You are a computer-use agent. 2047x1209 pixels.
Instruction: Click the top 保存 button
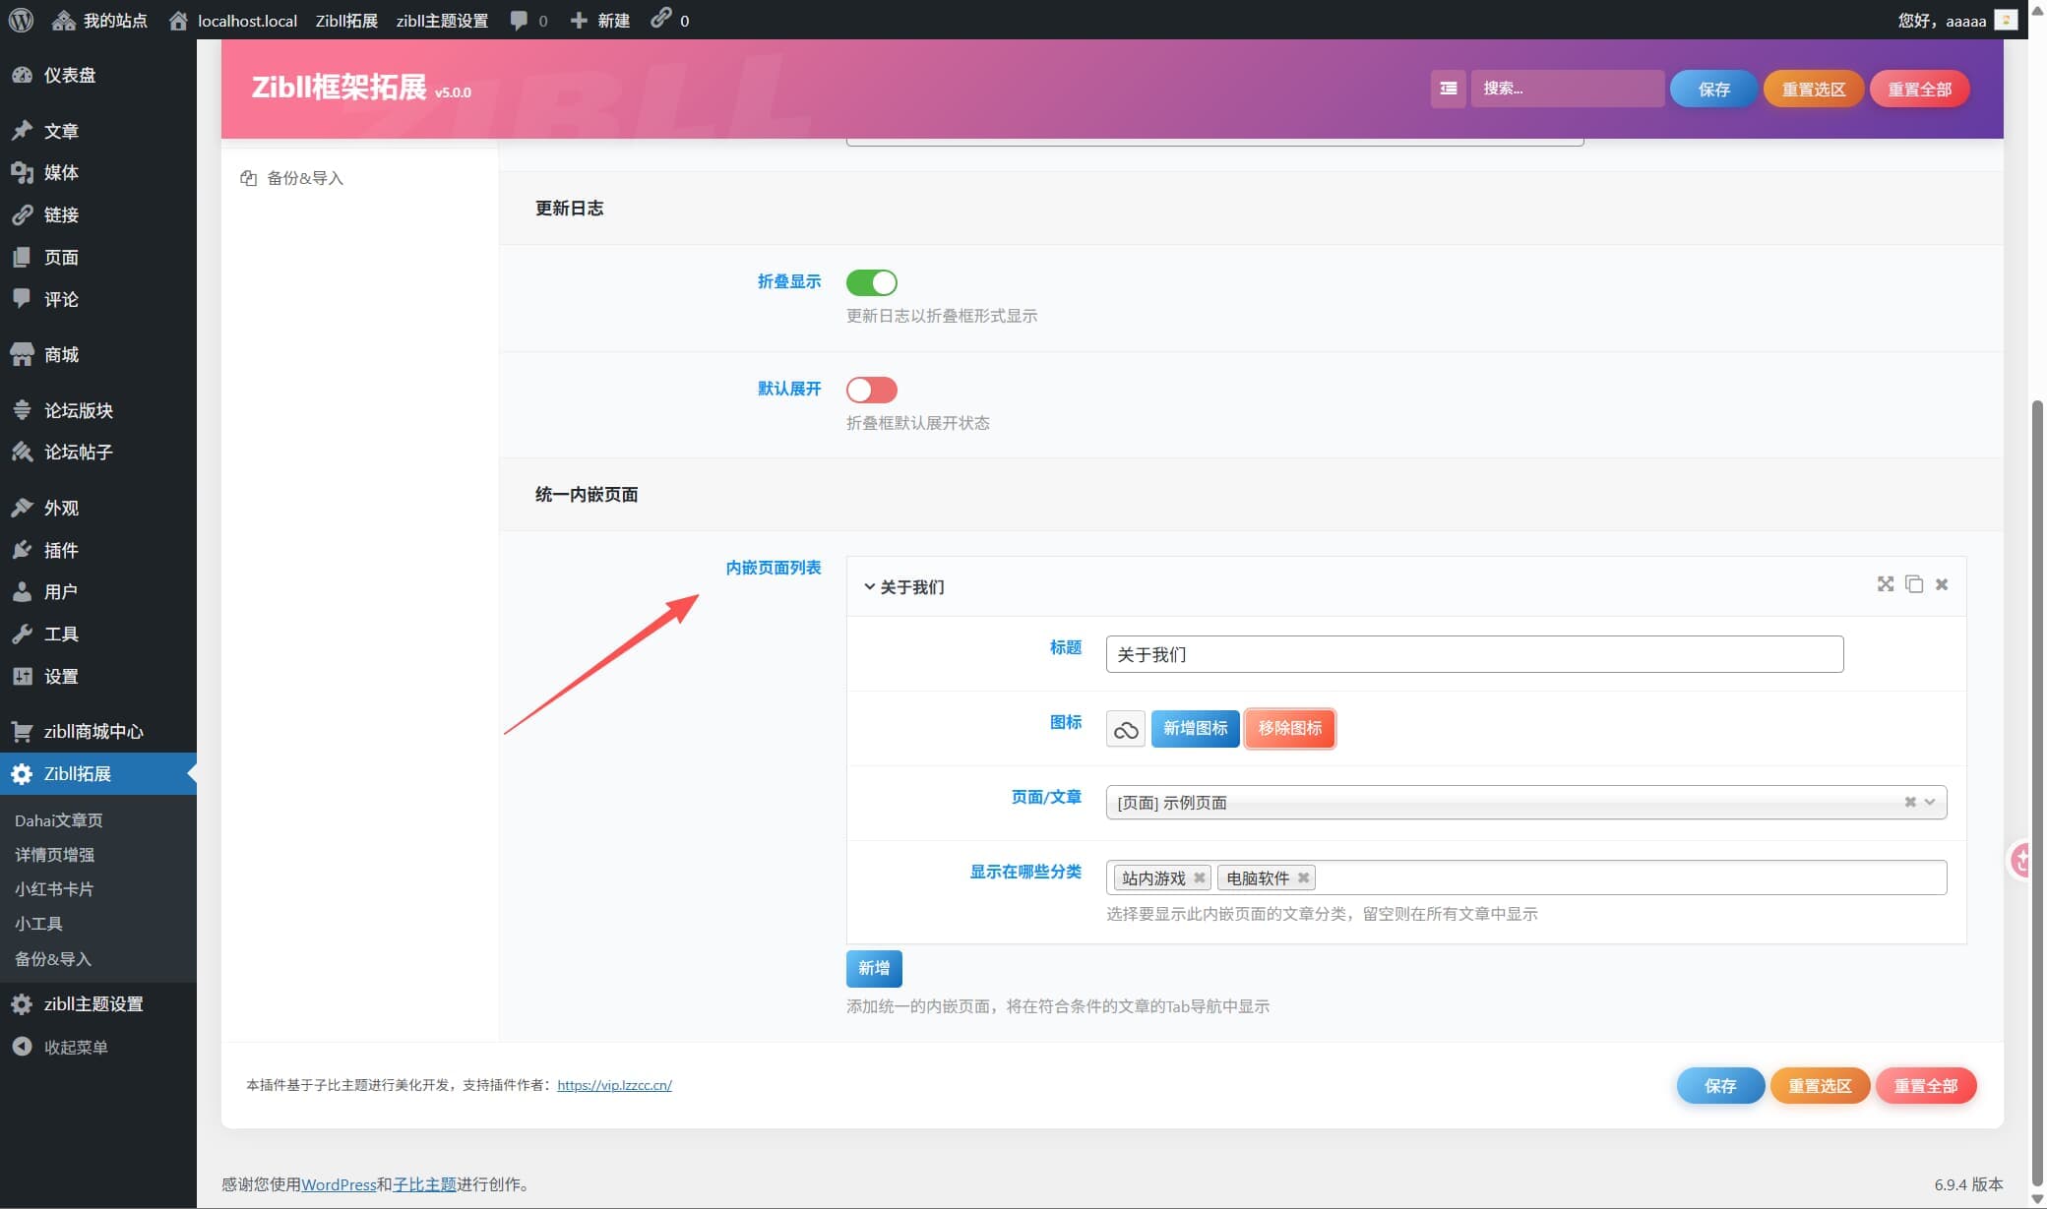pos(1713,89)
